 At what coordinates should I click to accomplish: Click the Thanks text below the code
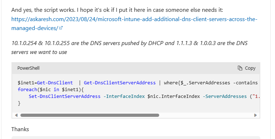pos(20,129)
